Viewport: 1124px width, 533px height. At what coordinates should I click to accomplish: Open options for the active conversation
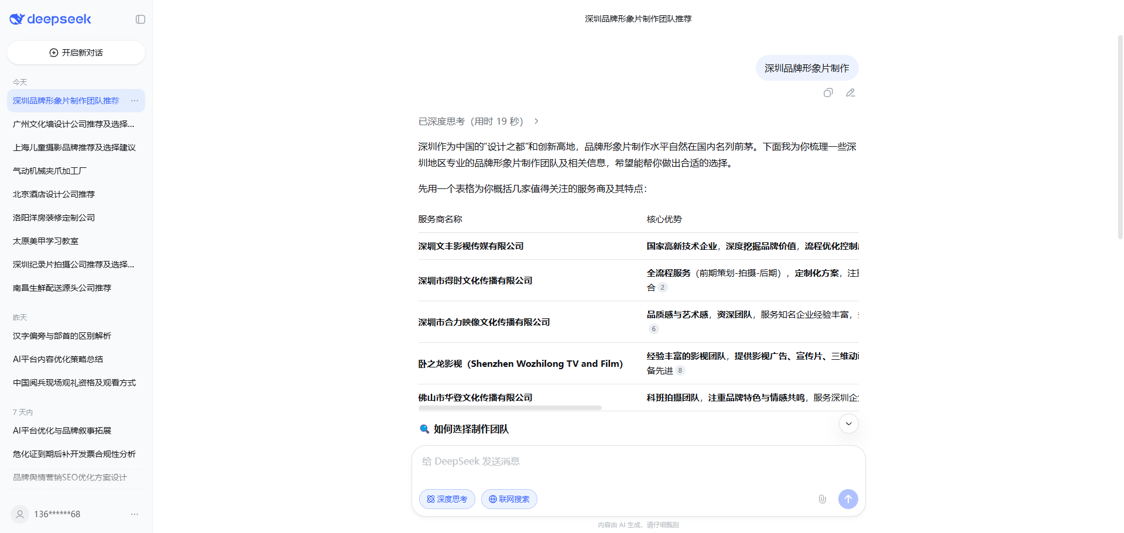click(135, 101)
